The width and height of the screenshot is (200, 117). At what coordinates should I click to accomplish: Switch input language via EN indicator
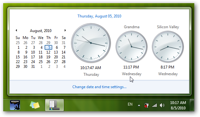click(130, 104)
